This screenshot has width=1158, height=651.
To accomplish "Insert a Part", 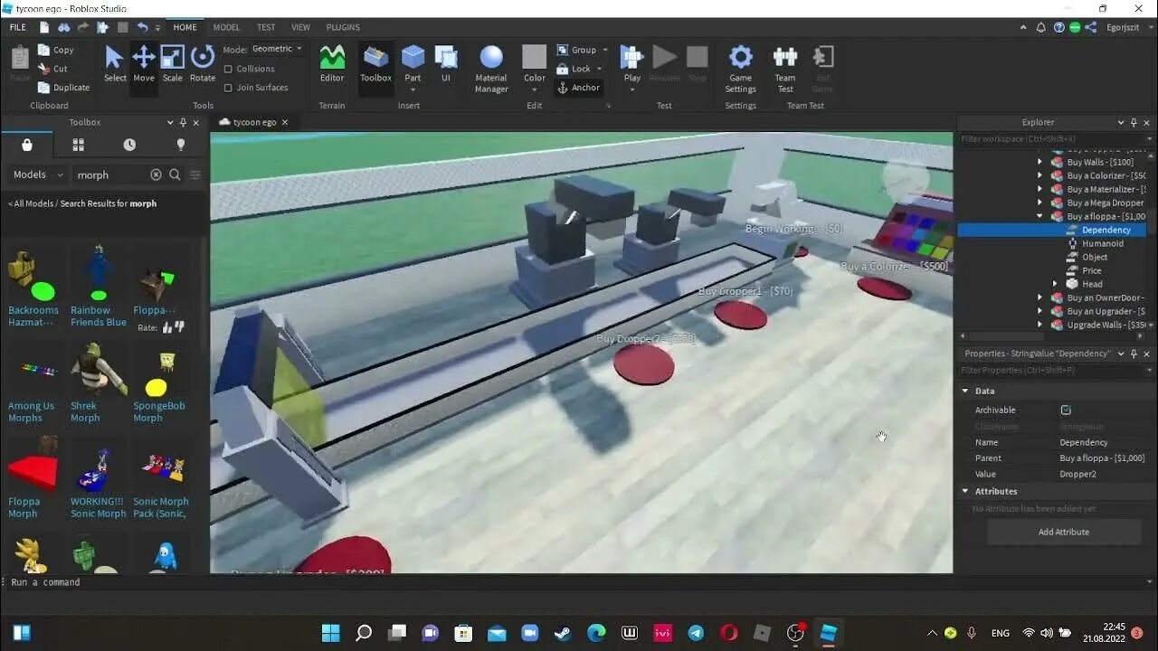I will pos(413,63).
